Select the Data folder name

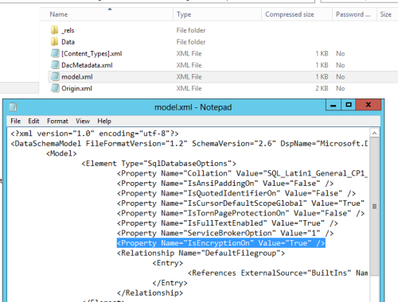coord(68,42)
